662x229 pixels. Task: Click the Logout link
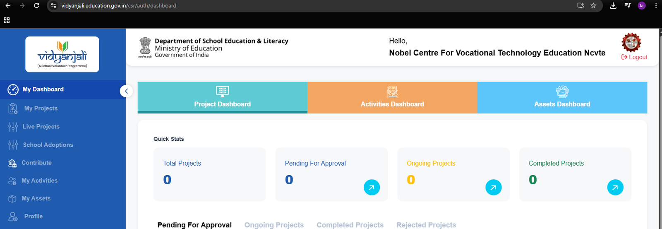click(634, 57)
